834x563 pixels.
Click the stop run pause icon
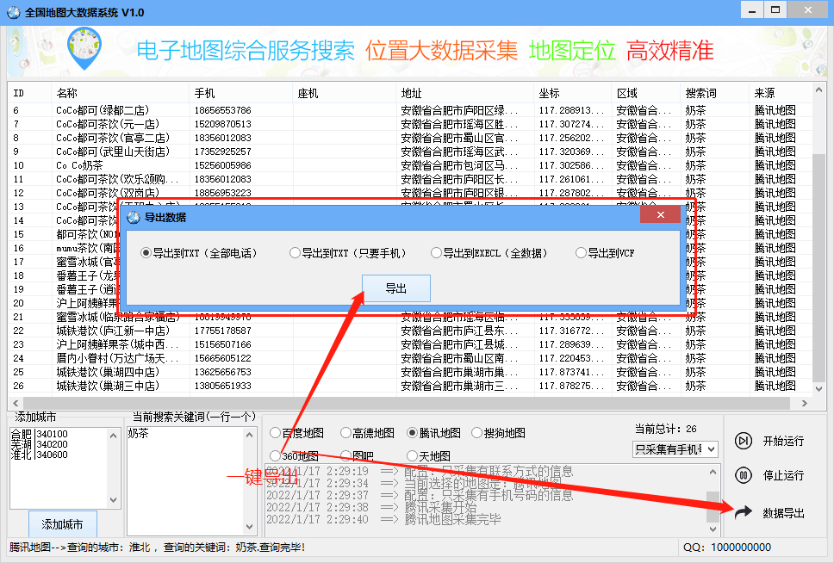click(744, 475)
